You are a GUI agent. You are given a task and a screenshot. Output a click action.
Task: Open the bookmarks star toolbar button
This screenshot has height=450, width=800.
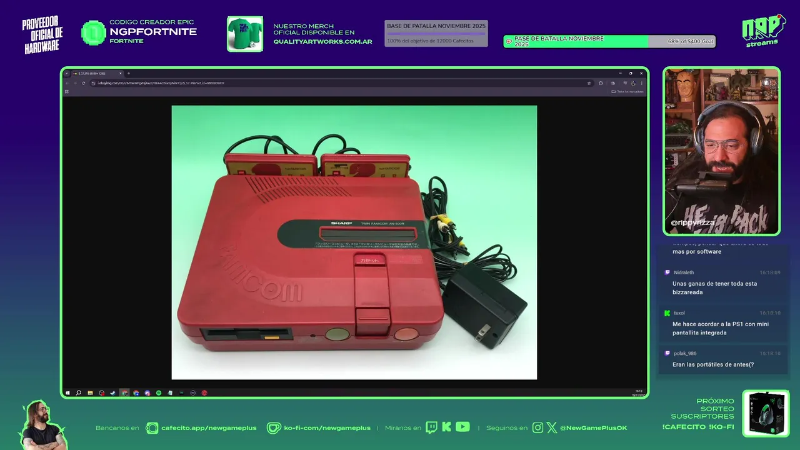pos(612,82)
